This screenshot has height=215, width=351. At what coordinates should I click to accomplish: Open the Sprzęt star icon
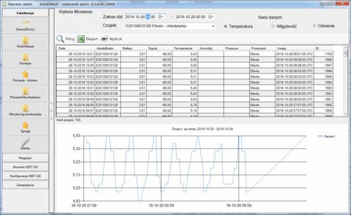(x=25, y=125)
